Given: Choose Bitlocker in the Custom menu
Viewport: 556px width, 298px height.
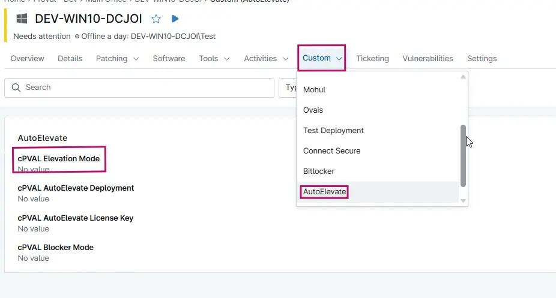Looking at the screenshot, I should pos(318,171).
